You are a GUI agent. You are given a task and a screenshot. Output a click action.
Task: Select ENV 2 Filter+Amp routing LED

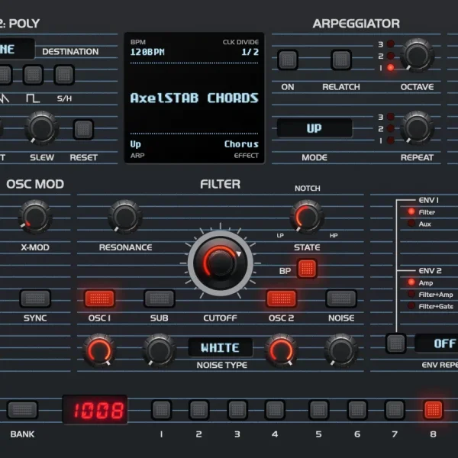(411, 295)
